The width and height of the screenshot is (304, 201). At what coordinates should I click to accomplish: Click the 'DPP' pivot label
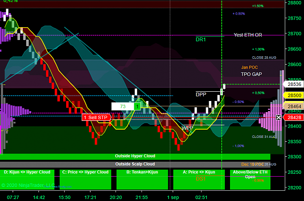pyautogui.click(x=201, y=95)
